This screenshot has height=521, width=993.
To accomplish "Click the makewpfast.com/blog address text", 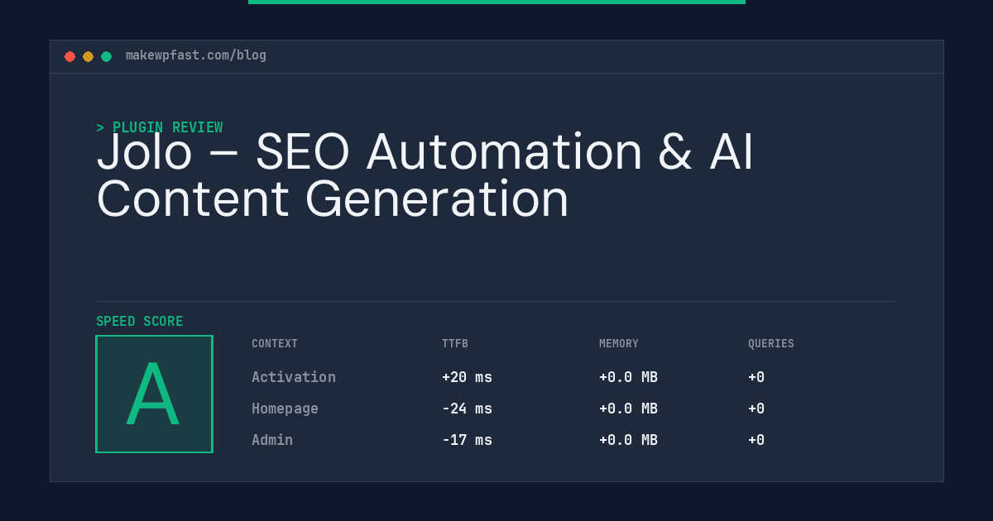I will (x=196, y=55).
